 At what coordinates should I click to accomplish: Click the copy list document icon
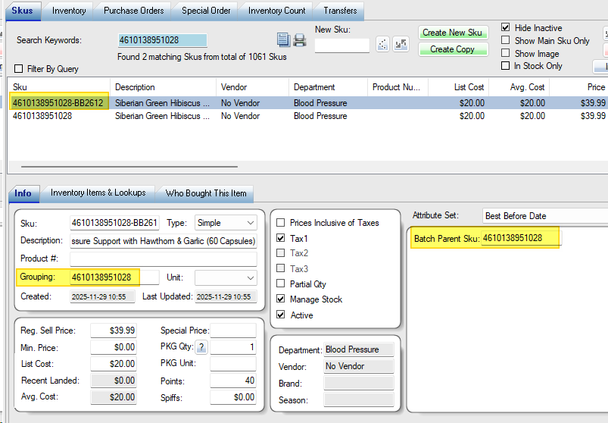tap(283, 40)
